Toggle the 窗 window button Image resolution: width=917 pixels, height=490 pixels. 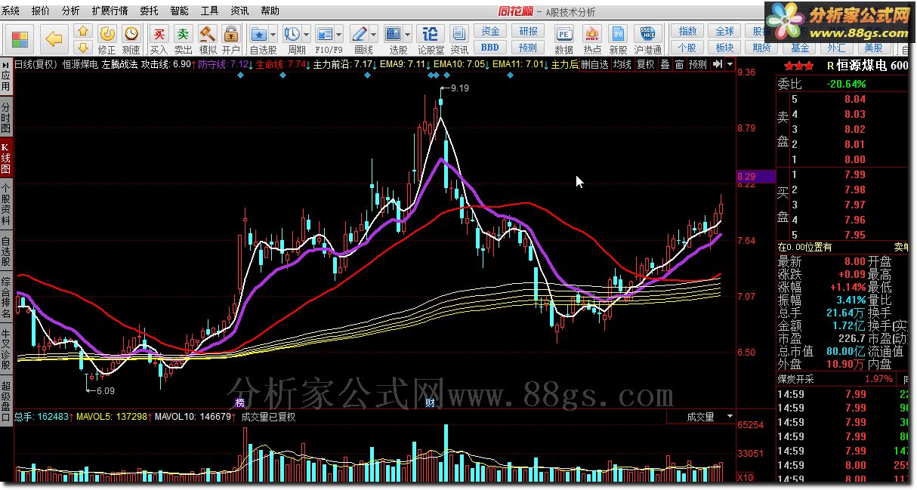(x=679, y=64)
